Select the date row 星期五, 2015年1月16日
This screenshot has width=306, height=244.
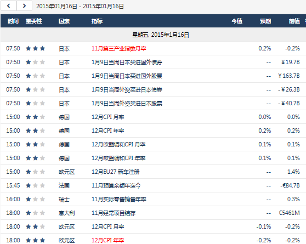tap(153, 35)
